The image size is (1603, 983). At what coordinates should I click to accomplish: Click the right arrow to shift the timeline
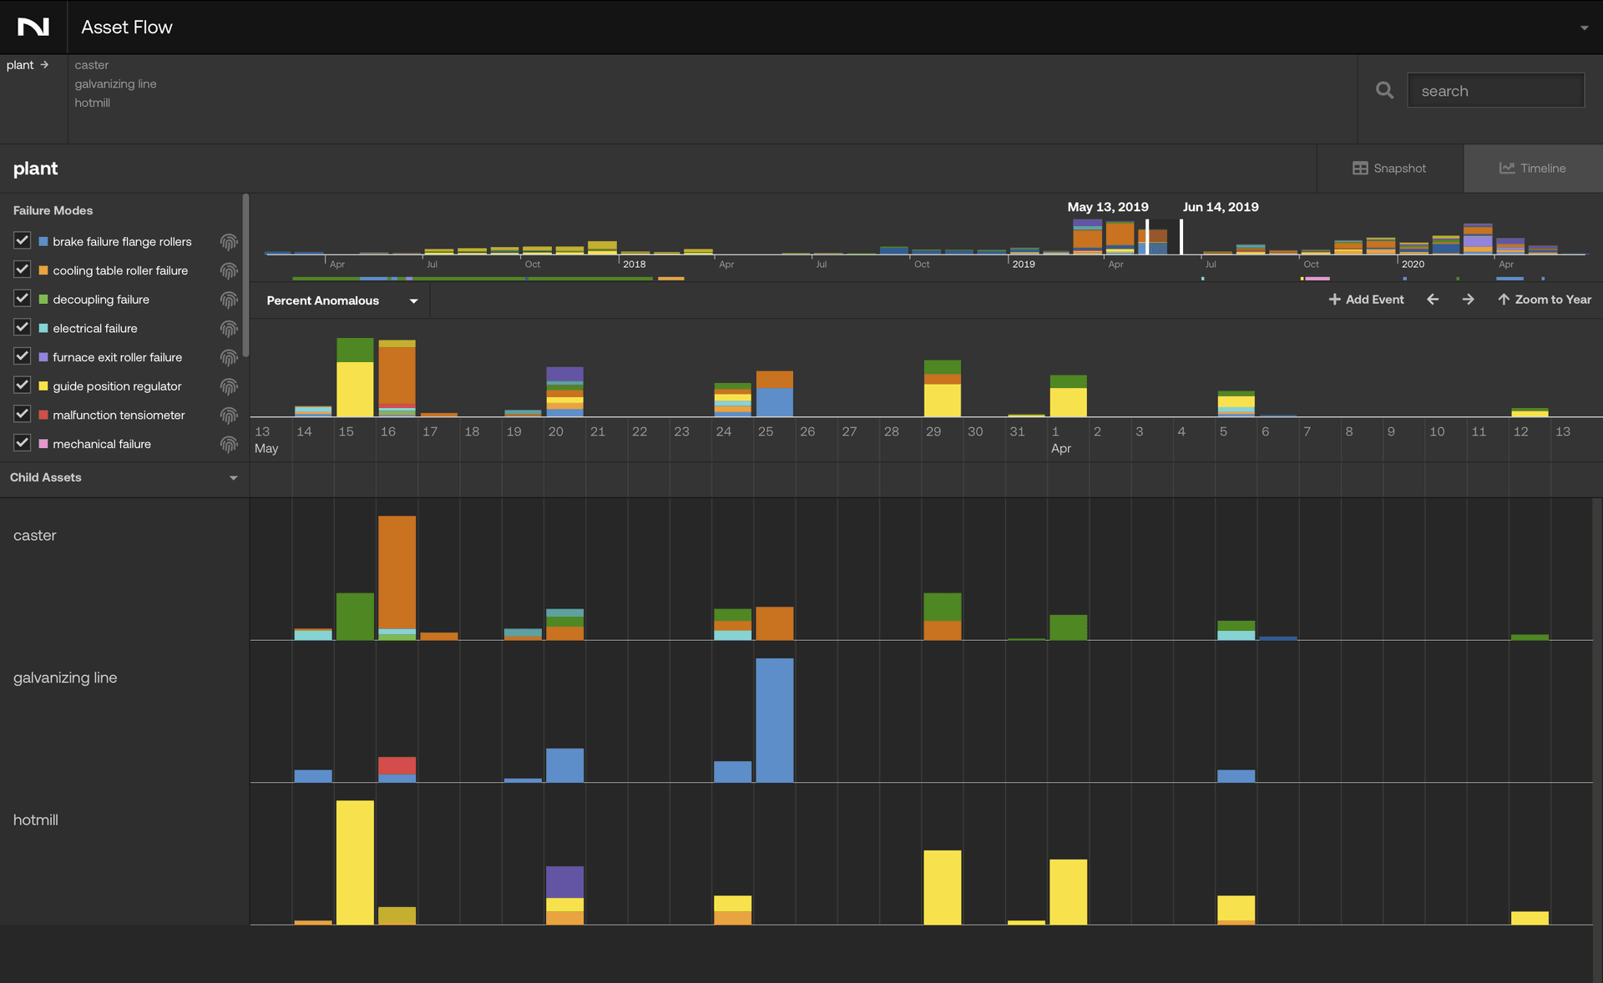(1469, 299)
